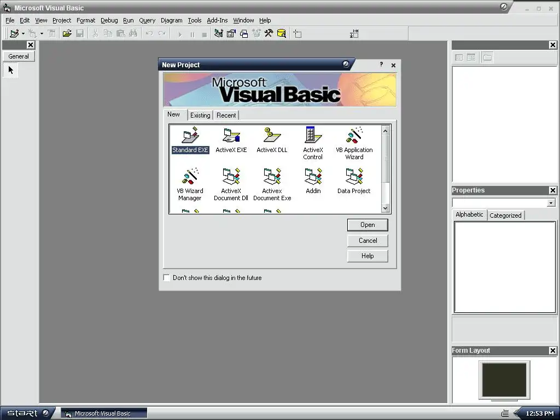Click the project list scroll up arrow
Image resolution: width=560 pixels, height=420 pixels.
click(385, 130)
